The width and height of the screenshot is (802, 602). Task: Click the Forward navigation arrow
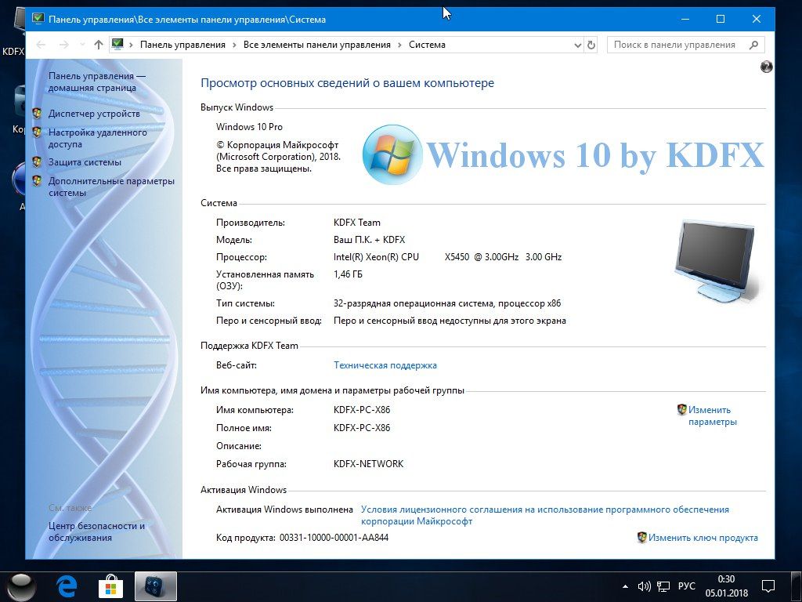pos(64,45)
